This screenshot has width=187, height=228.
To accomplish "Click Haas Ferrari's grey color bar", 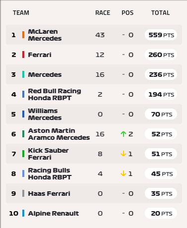I will tap(23, 193).
